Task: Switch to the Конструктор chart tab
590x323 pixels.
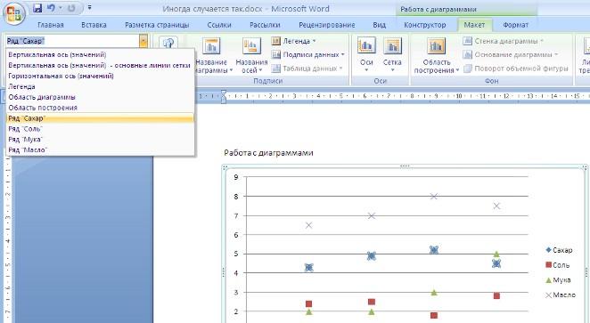Action: [x=425, y=25]
